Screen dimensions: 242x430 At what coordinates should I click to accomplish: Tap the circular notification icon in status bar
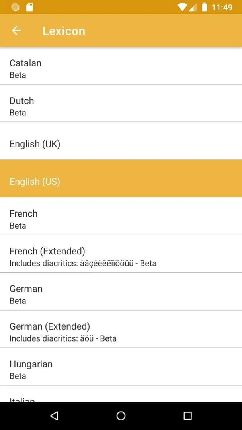coord(15,7)
